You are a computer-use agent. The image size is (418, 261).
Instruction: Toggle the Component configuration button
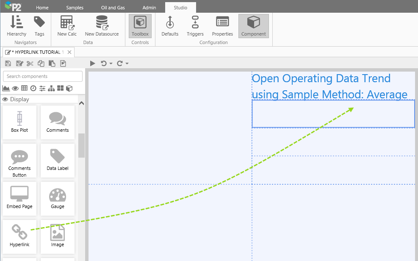pos(253,26)
